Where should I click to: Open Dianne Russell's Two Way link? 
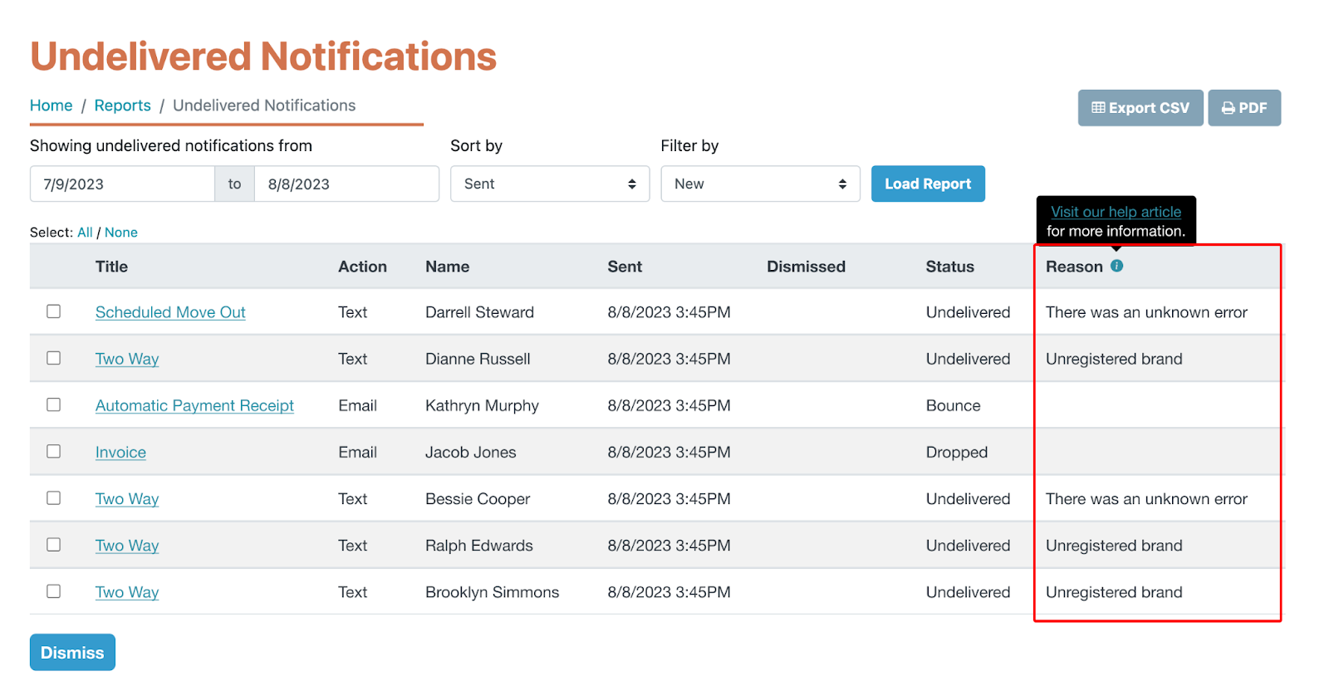tap(127, 359)
